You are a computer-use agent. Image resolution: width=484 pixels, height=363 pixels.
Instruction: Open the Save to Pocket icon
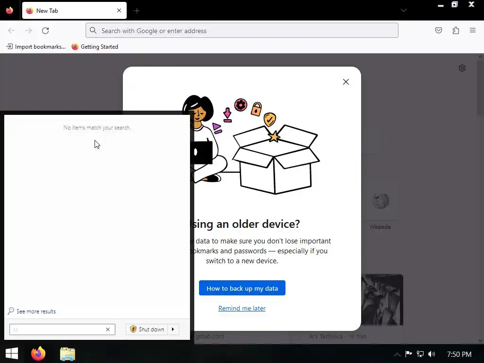439,30
